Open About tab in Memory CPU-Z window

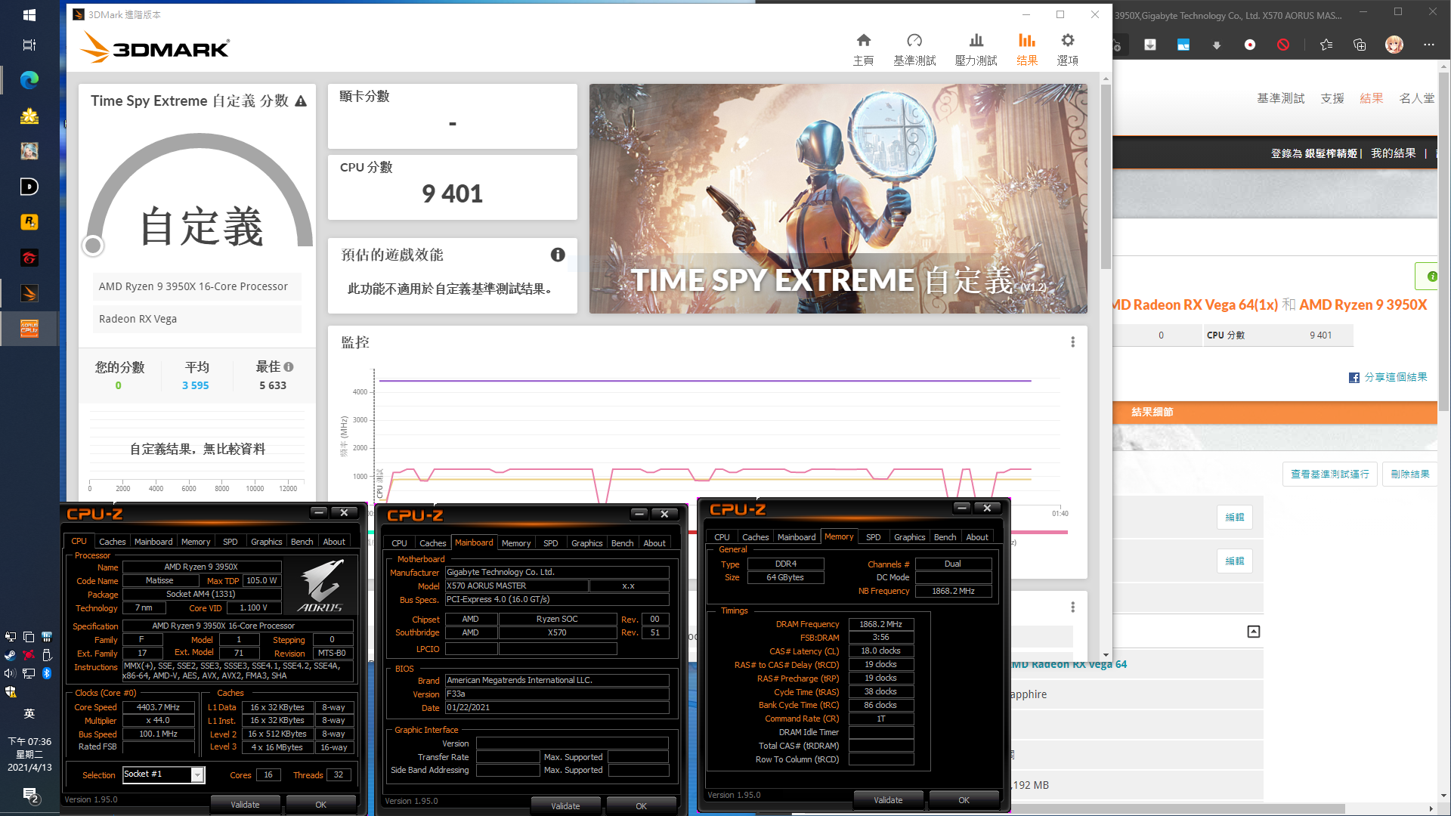pos(977,537)
